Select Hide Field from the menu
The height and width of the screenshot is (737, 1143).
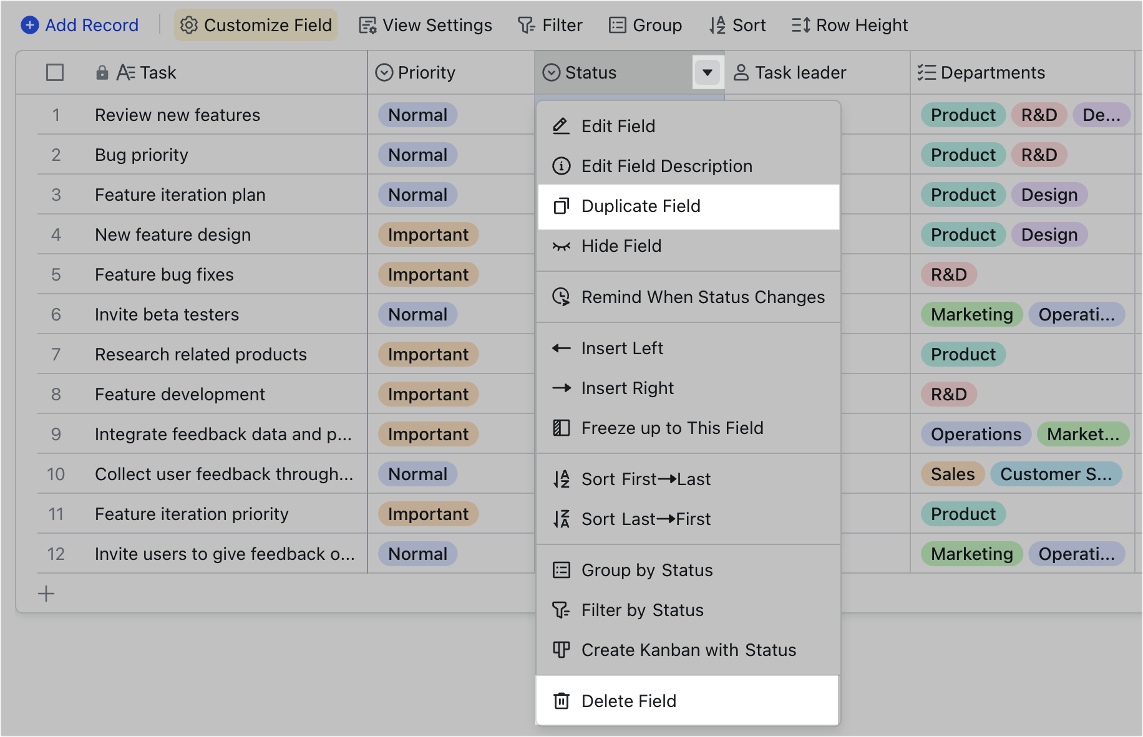[x=621, y=246]
